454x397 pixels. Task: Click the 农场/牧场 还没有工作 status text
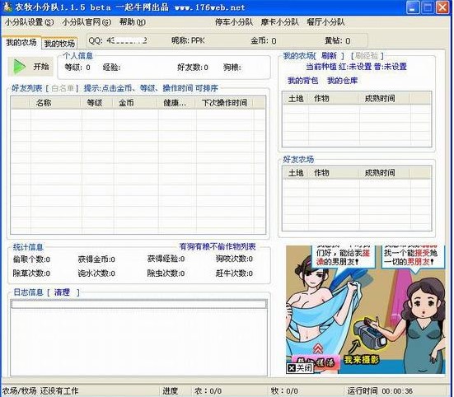click(40, 391)
